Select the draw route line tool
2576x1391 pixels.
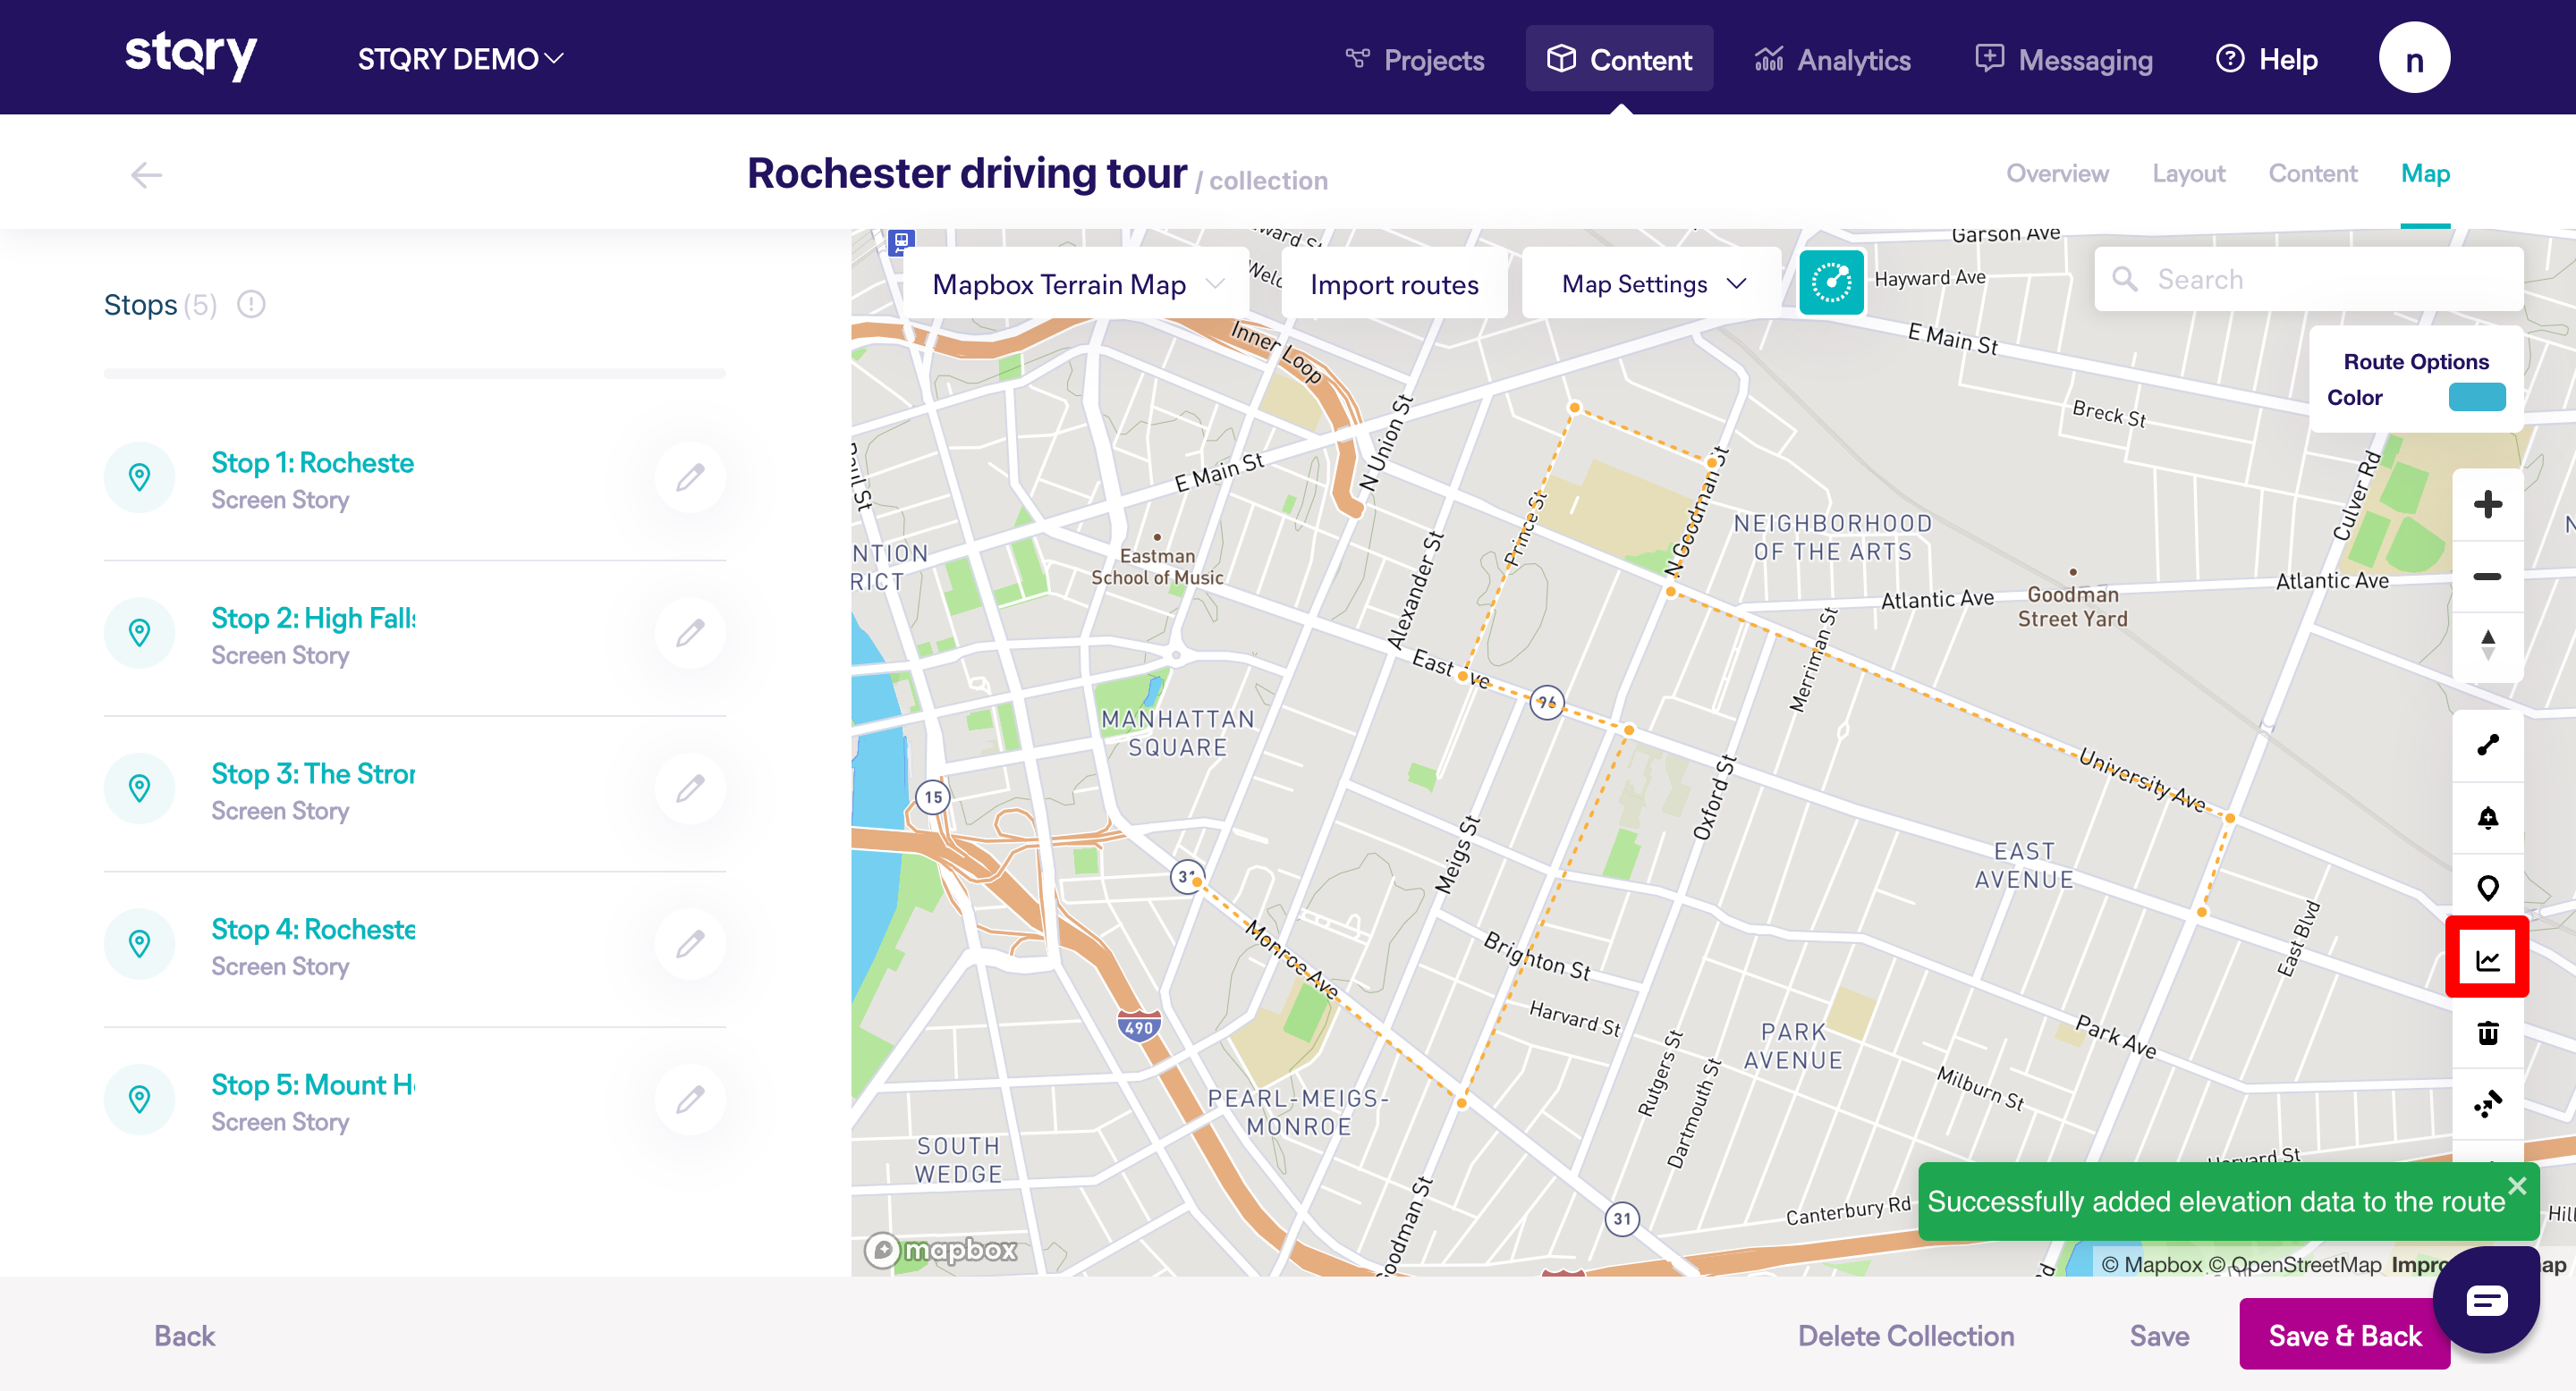click(x=2487, y=745)
